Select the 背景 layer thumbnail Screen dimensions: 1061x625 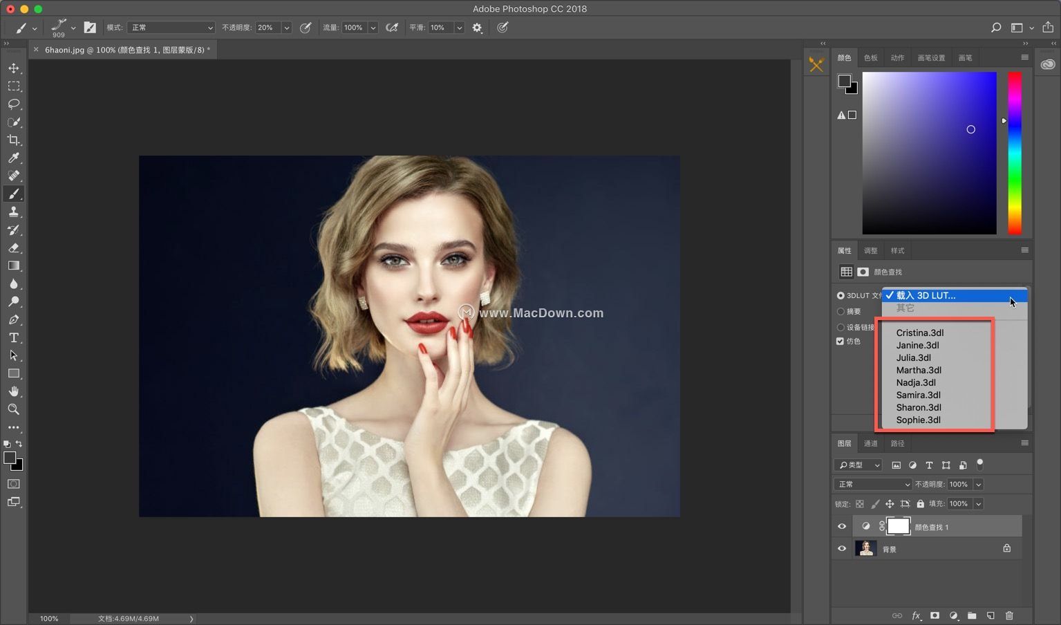865,549
